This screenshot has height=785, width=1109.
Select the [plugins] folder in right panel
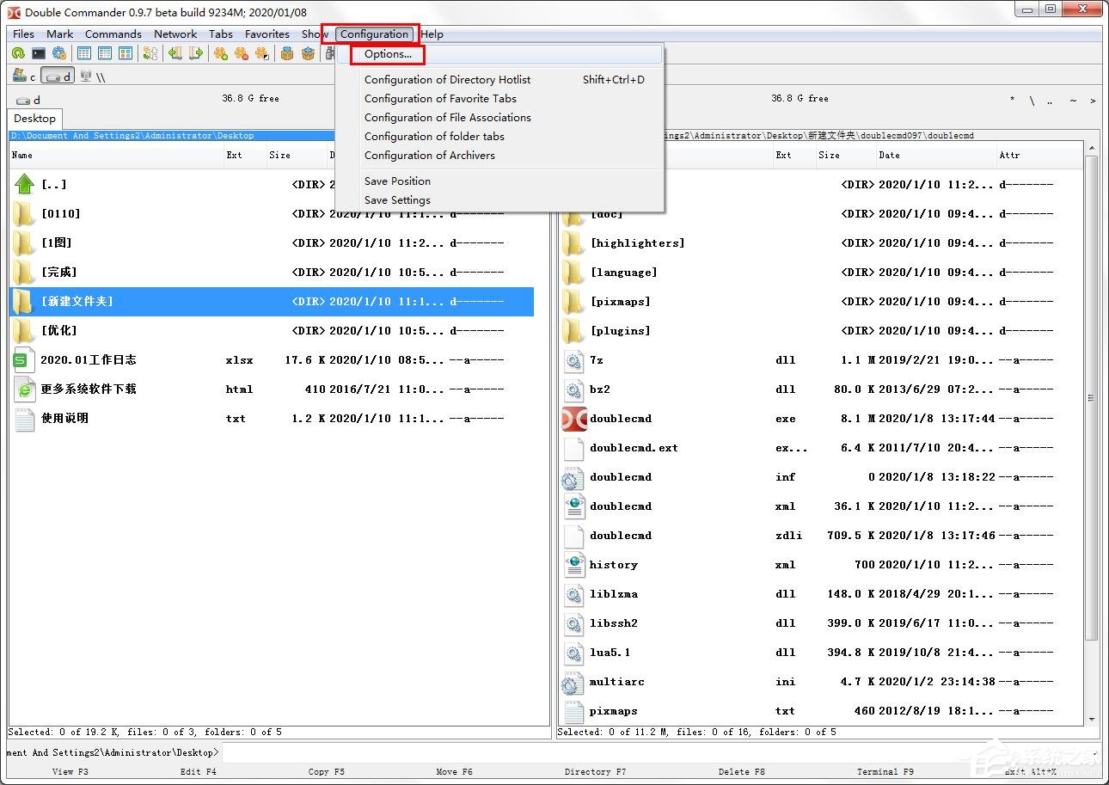(x=821, y=331)
